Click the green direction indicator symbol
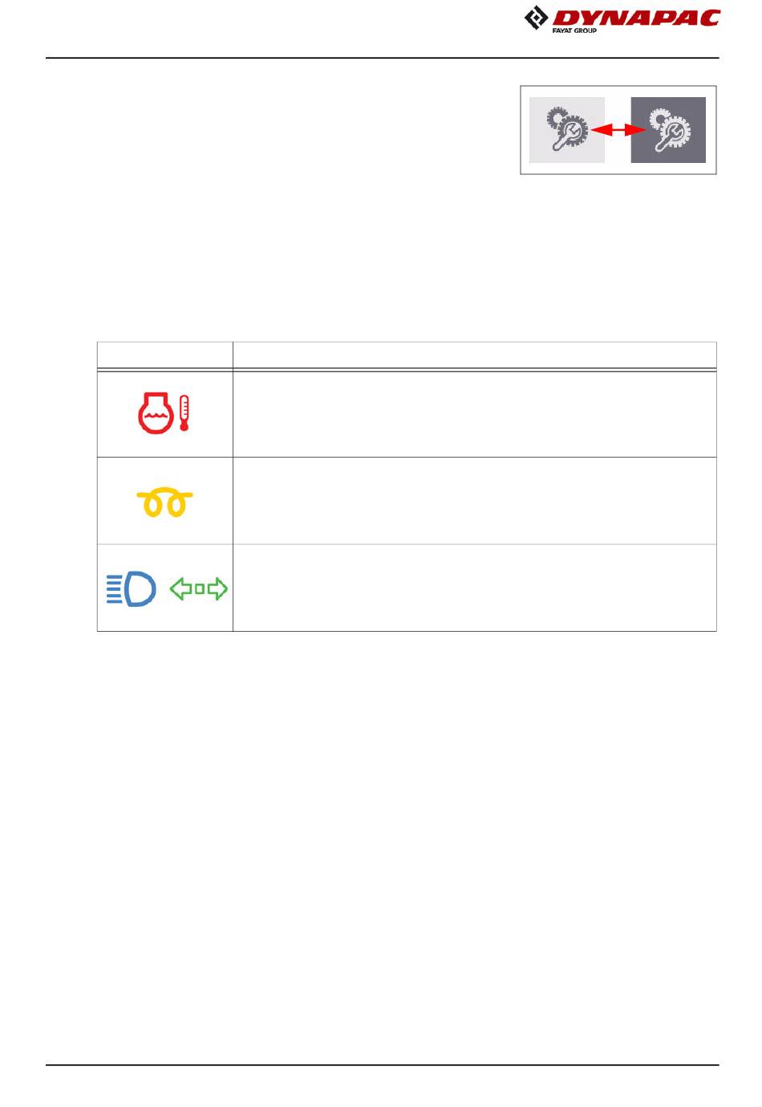762x1107 pixels. (199, 589)
